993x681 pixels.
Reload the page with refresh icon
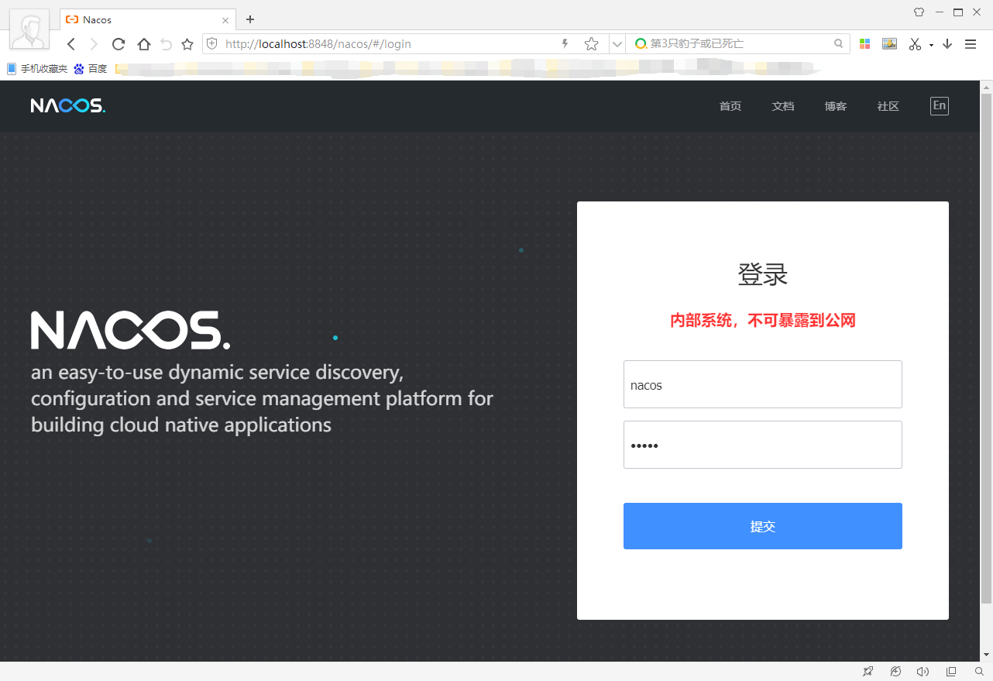pos(119,44)
